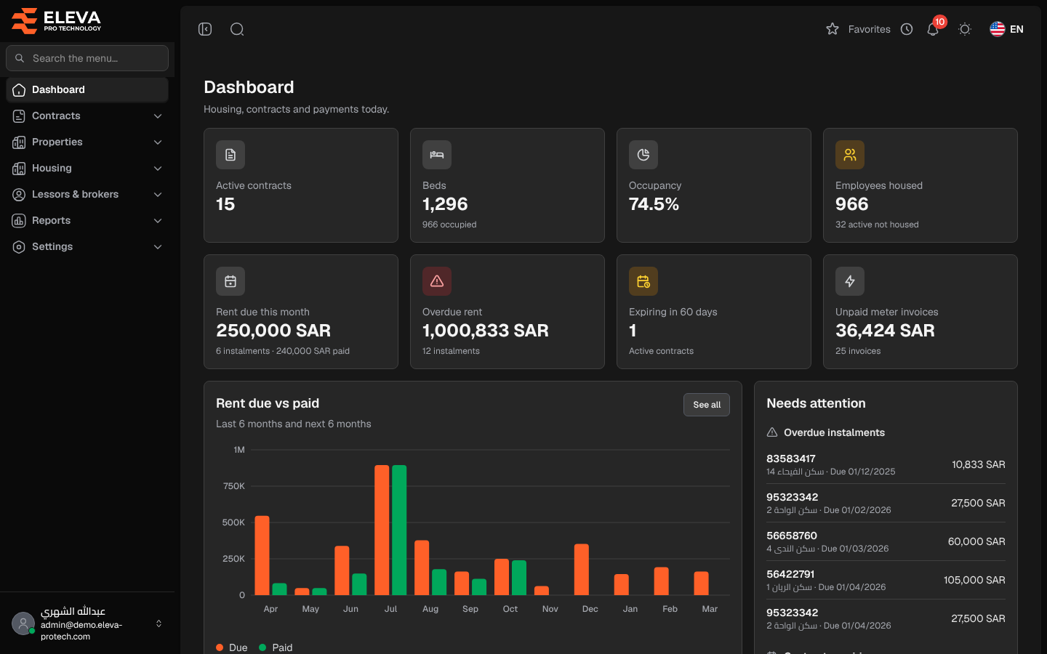1047x654 pixels.
Task: Click the Contracts document icon in sidebar
Action: pyautogui.click(x=19, y=116)
